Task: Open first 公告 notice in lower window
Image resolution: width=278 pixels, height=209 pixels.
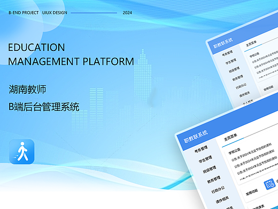Action: pos(251,152)
